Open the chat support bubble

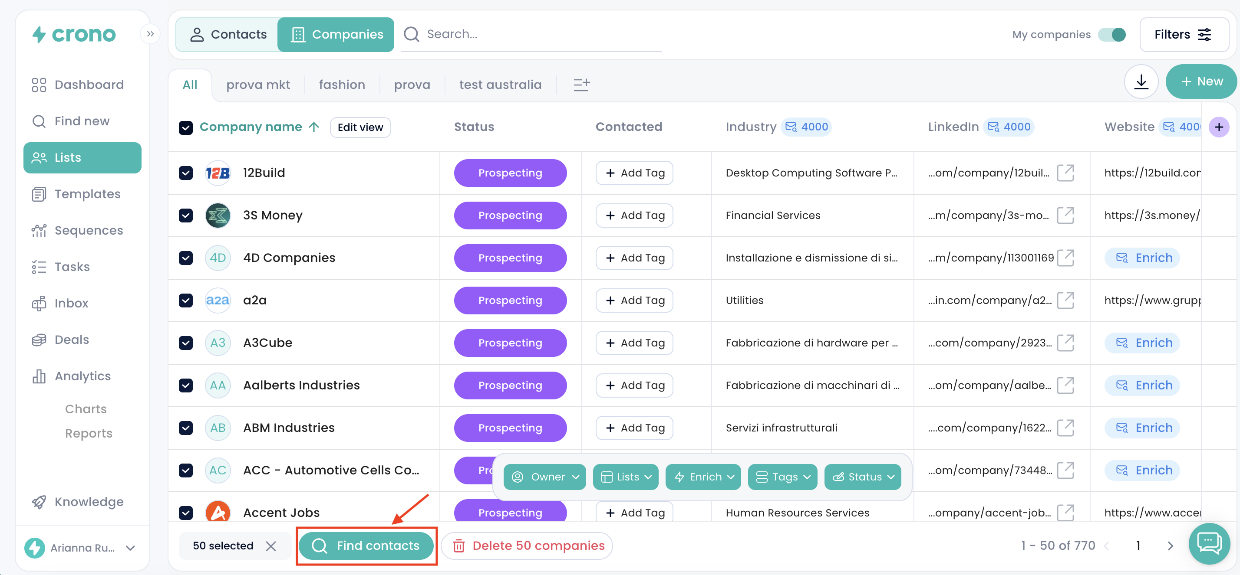tap(1209, 544)
